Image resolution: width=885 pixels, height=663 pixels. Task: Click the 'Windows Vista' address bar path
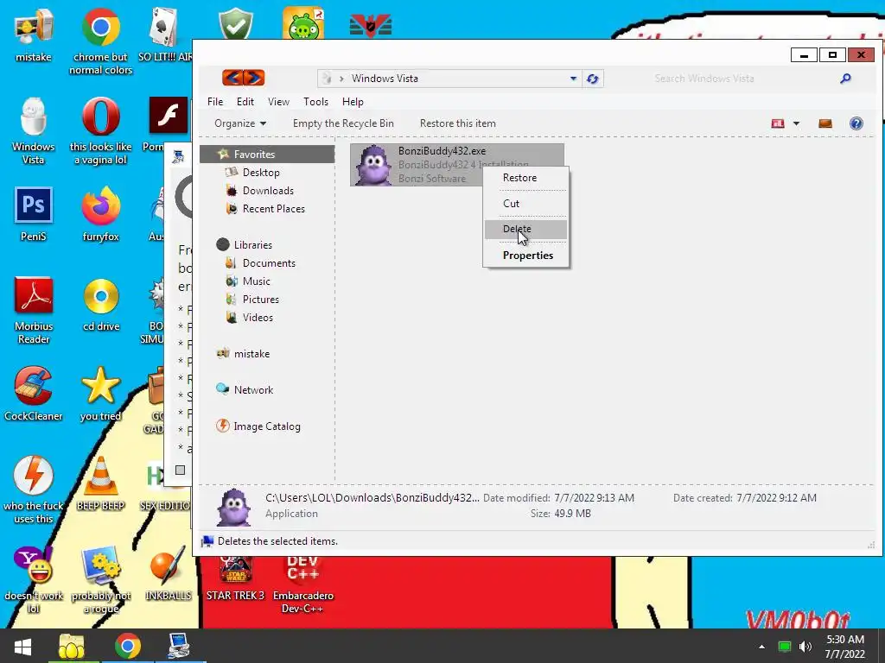(385, 79)
